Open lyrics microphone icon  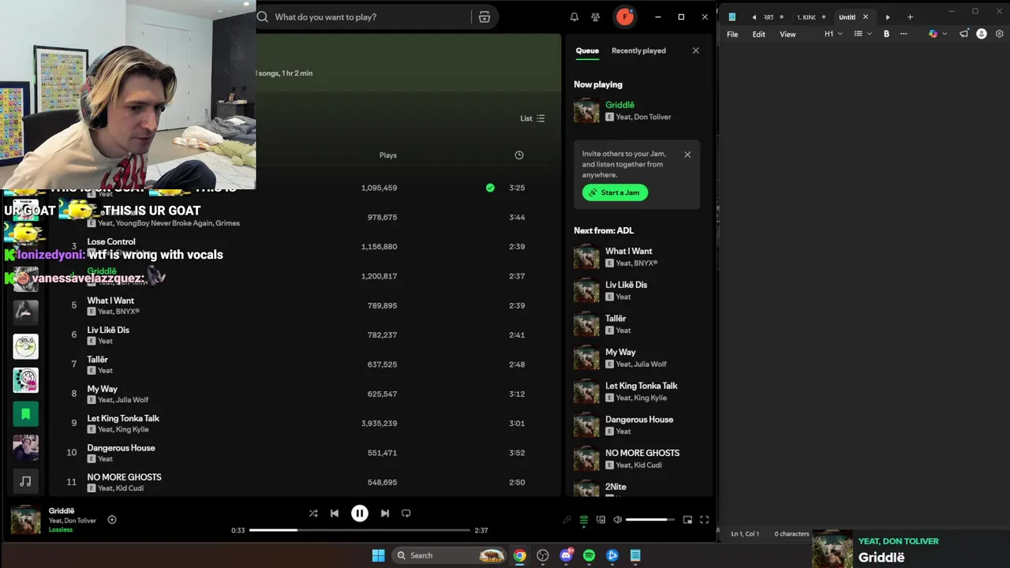point(567,520)
